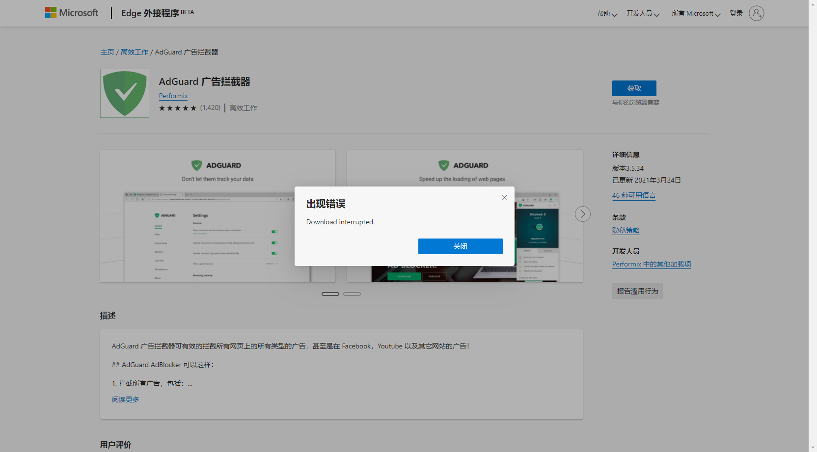This screenshot has width=817, height=452.
Task: Click the blue 关闭 button in dialog
Action: tap(461, 246)
